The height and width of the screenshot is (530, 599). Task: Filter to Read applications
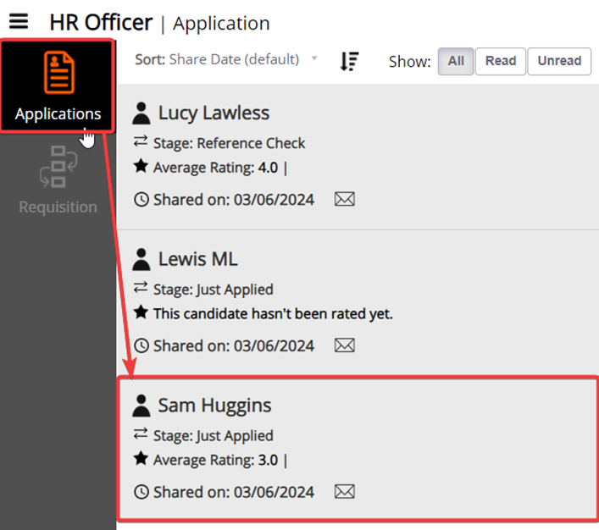[x=501, y=61]
